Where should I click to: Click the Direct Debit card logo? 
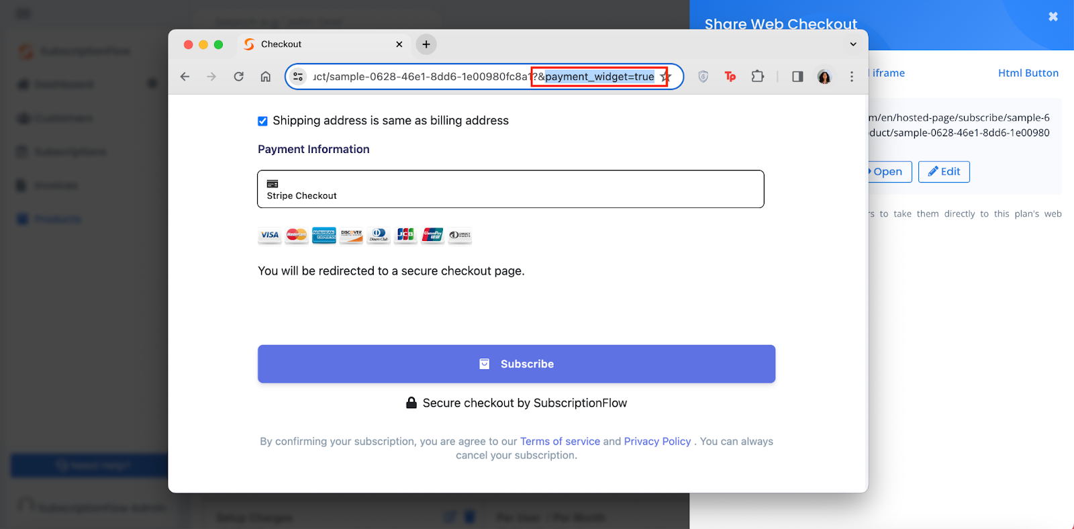460,235
